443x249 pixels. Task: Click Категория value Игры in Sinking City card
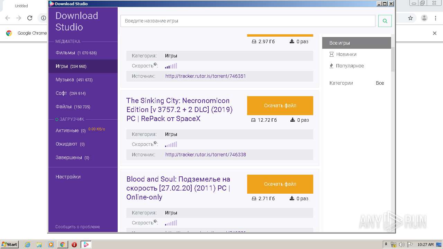171,134
